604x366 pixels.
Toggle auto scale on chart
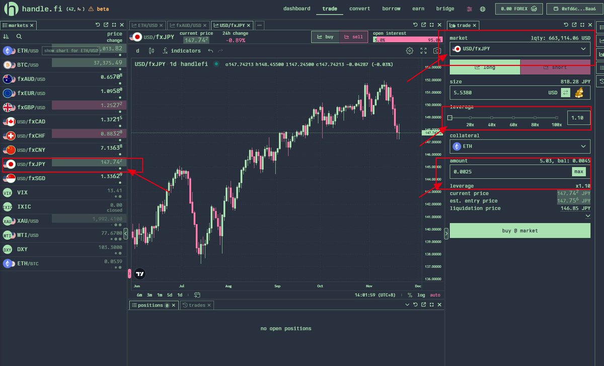tap(435, 295)
